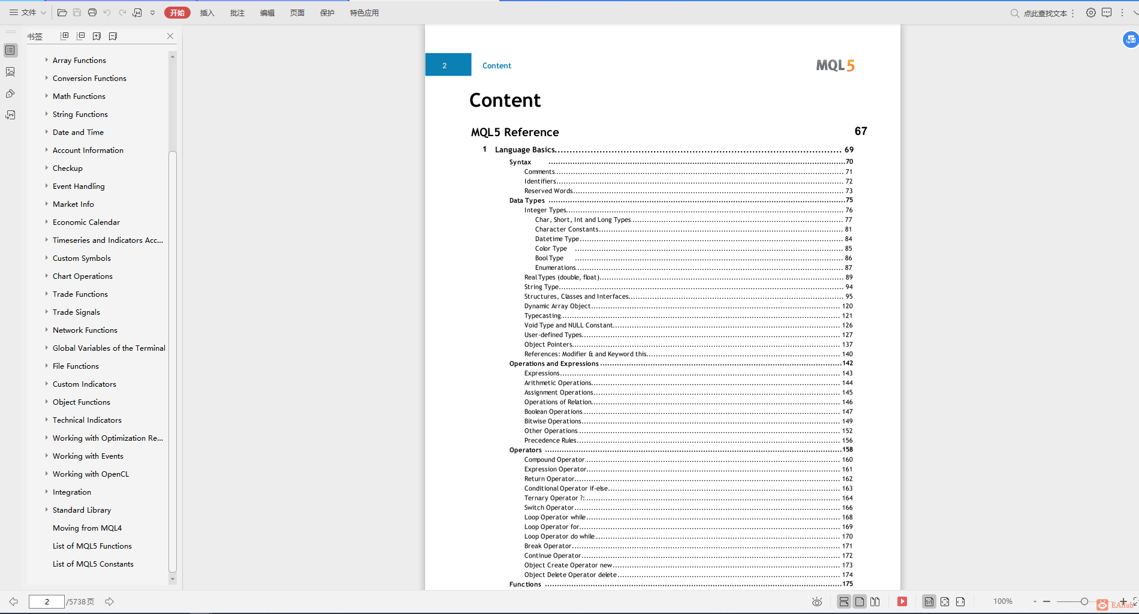The image size is (1139, 614).
Task: Close the bookmark panel
Action: click(170, 36)
